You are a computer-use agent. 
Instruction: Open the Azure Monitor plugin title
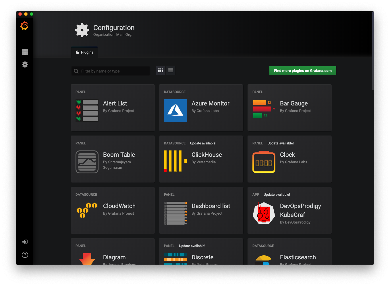tap(211, 103)
